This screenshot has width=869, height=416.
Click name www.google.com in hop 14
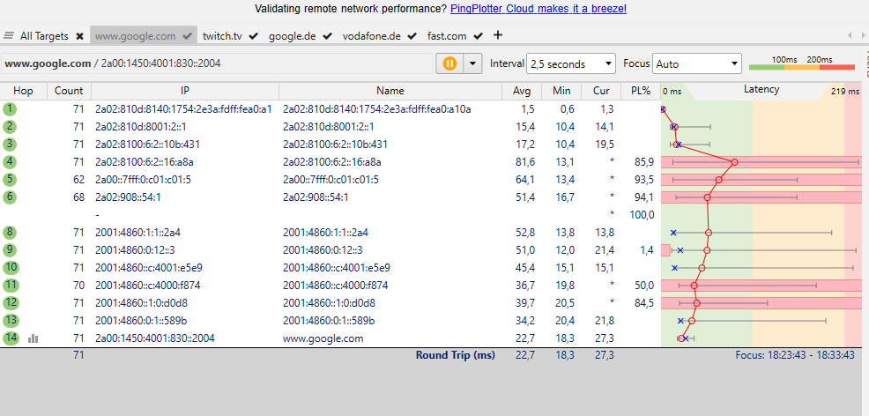(x=323, y=338)
